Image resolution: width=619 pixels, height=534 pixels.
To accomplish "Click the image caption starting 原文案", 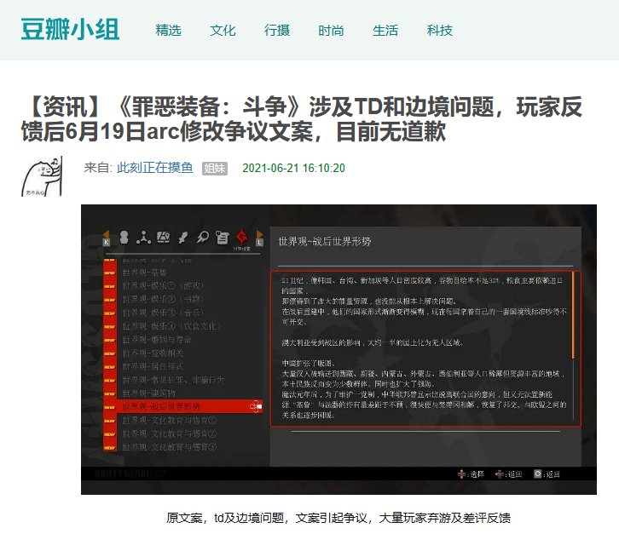I will coord(338,518).
